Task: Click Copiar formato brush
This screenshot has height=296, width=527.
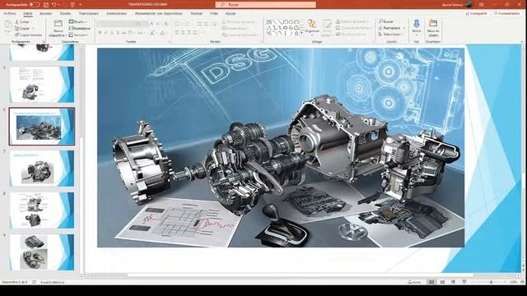Action: point(28,35)
